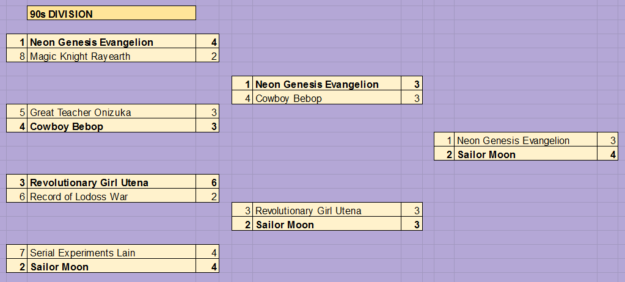Viewport: 625px width, 282px height.
Task: Select the Magic Knight Rayearth cell
Action: 111,56
